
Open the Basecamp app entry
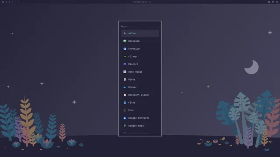(140, 41)
